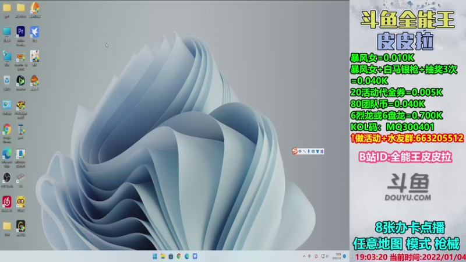The height and width of the screenshot is (262, 466).
Task: Open the taskbar clock and date
Action: click(337, 256)
